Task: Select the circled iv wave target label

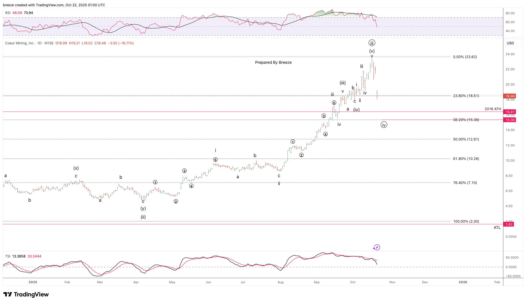Action: tap(384, 125)
